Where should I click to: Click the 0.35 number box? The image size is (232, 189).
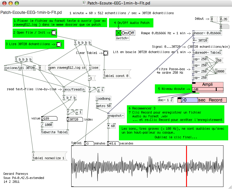[x=224, y=19]
